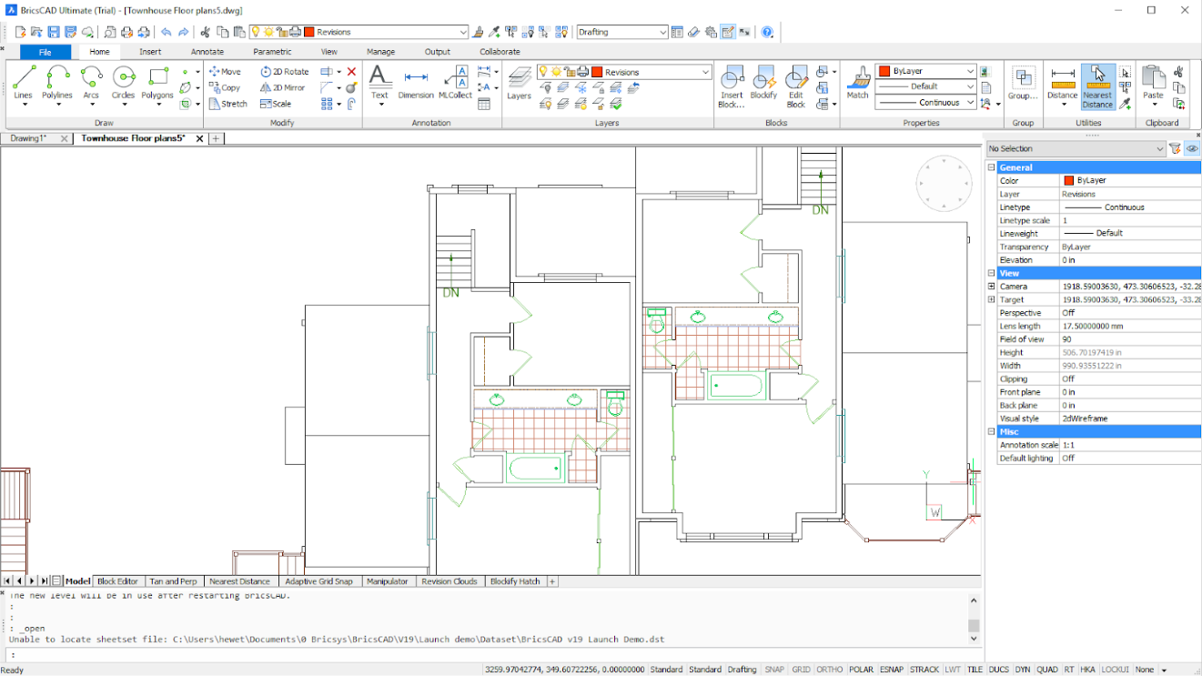
Task: Toggle ORTHO mode in status bar
Action: [829, 669]
